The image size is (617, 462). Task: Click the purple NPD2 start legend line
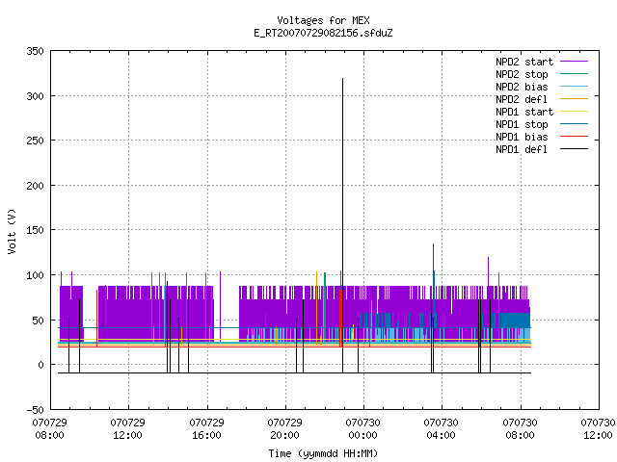tap(575, 62)
